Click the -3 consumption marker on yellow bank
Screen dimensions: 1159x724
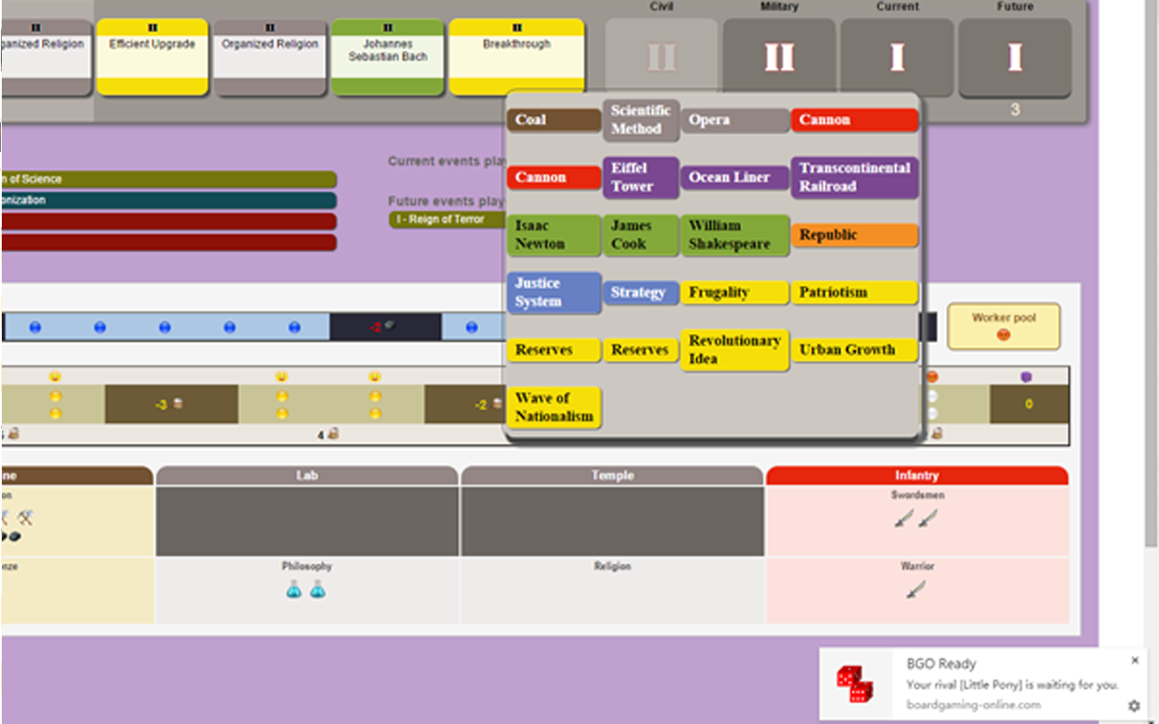coord(171,405)
